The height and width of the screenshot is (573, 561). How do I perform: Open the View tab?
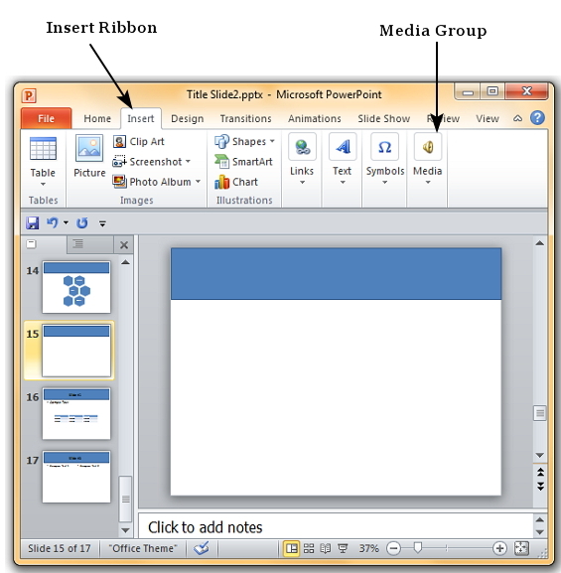(488, 118)
